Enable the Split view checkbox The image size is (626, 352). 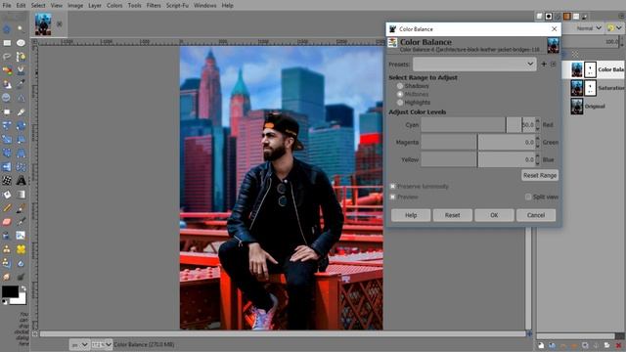click(528, 197)
